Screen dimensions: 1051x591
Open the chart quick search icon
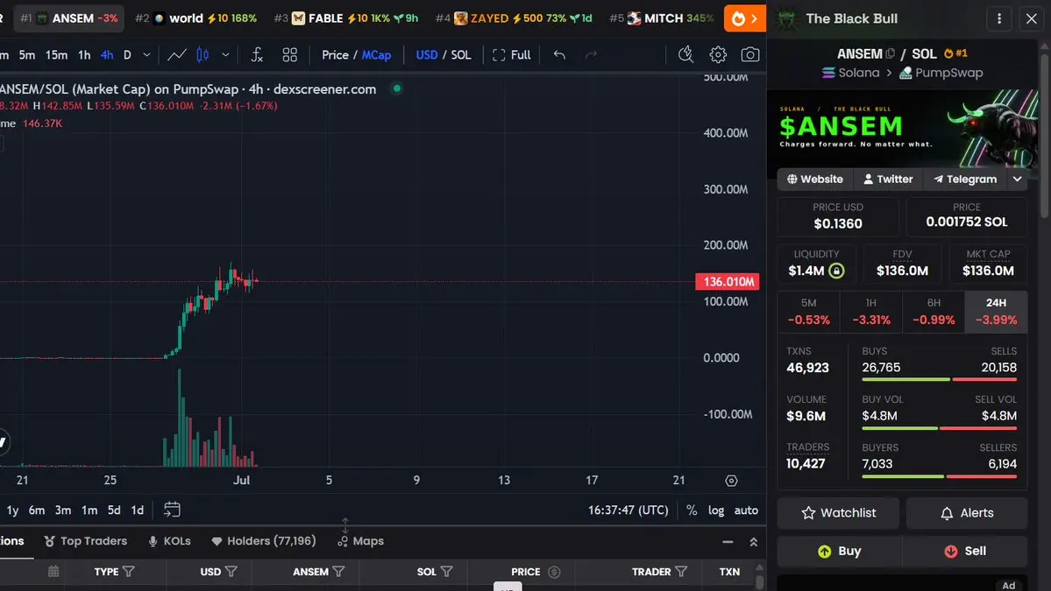[x=685, y=55]
